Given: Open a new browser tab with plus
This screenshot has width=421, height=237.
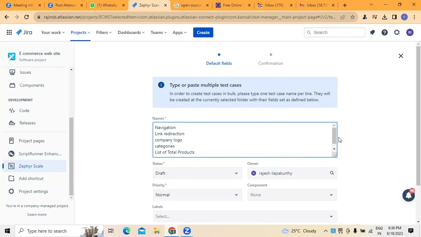Looking at the screenshot, I should 345,5.
